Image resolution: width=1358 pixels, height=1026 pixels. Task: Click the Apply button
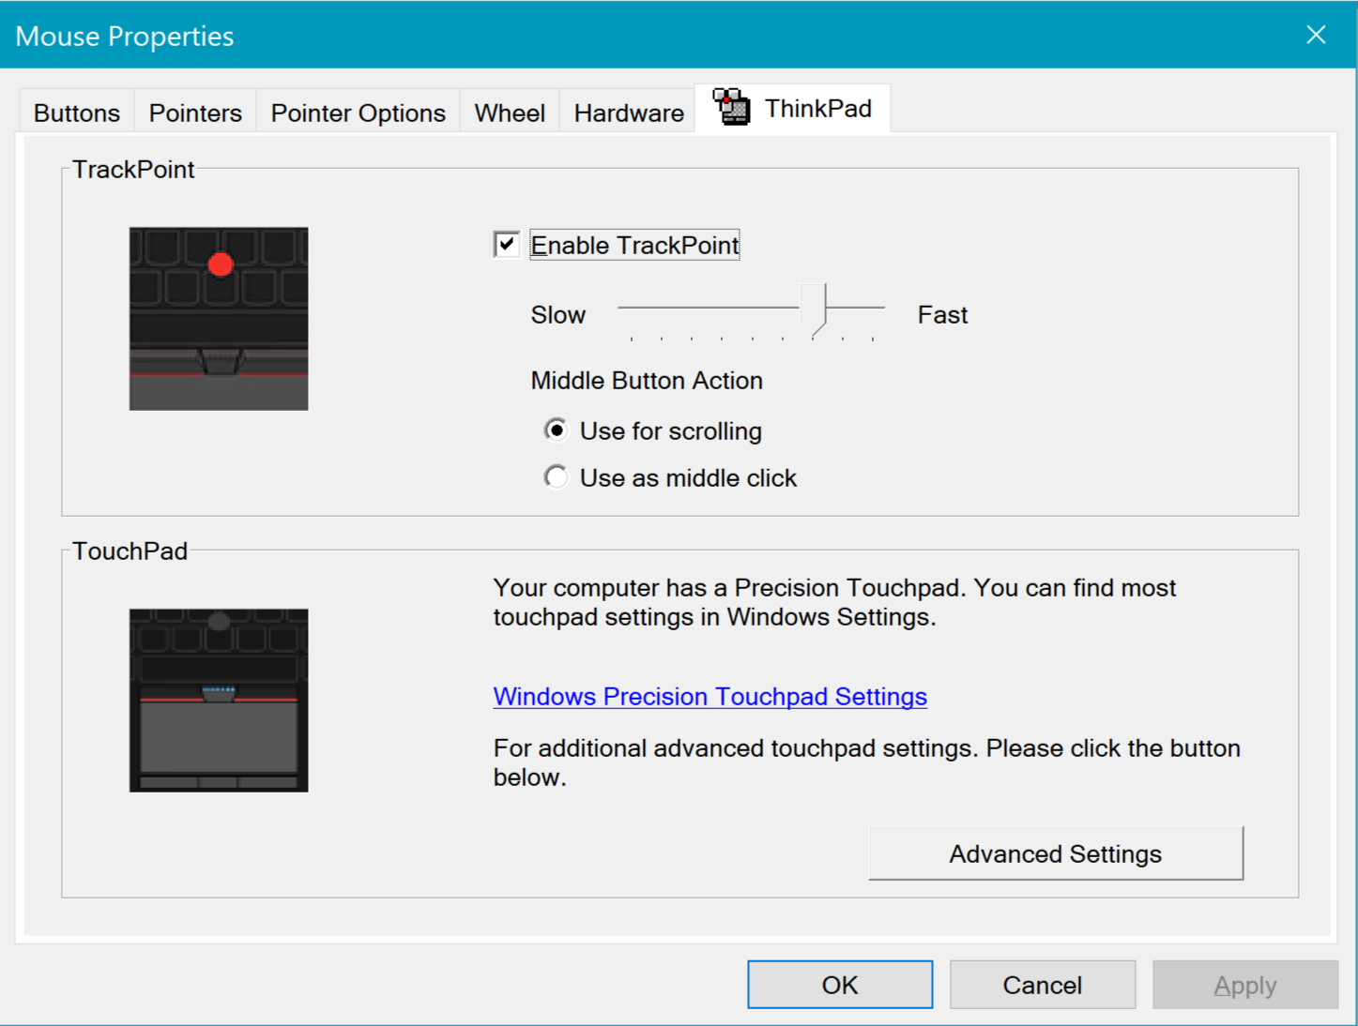point(1245,985)
